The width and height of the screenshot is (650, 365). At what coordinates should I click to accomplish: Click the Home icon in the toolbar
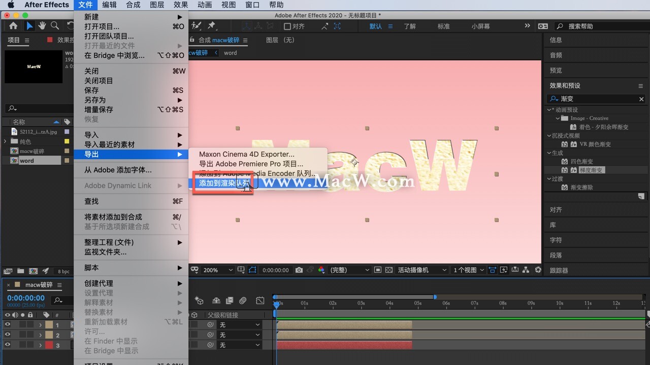pyautogui.click(x=13, y=26)
